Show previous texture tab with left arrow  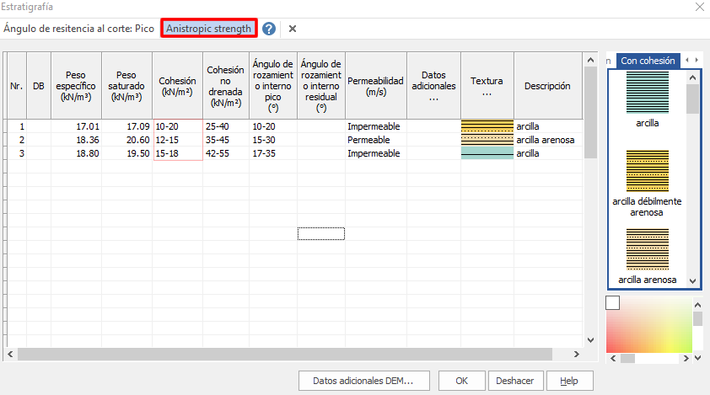pyautogui.click(x=687, y=60)
